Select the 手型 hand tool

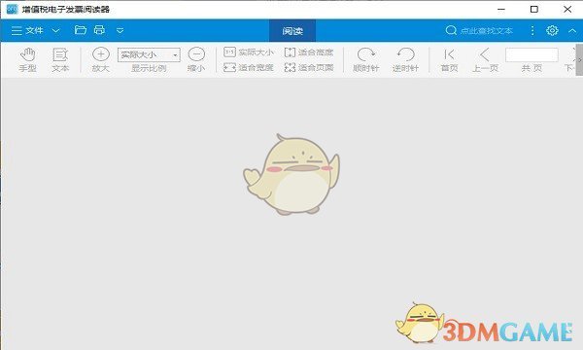[28, 59]
